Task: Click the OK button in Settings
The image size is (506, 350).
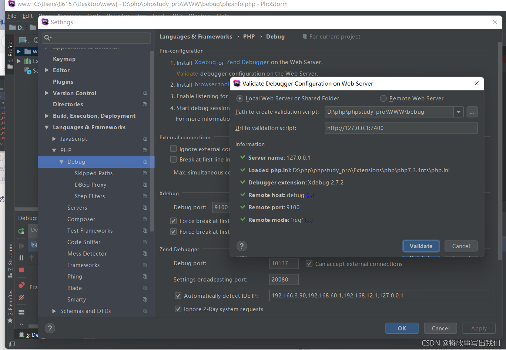Action: (402, 328)
